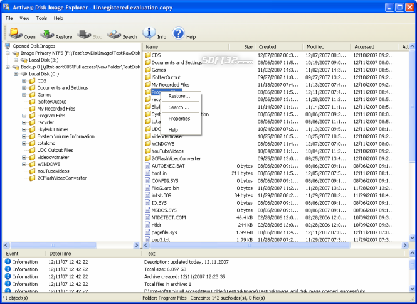The height and width of the screenshot is (304, 417).
Task: Click file list scroll down arrow
Action: tap(412, 237)
